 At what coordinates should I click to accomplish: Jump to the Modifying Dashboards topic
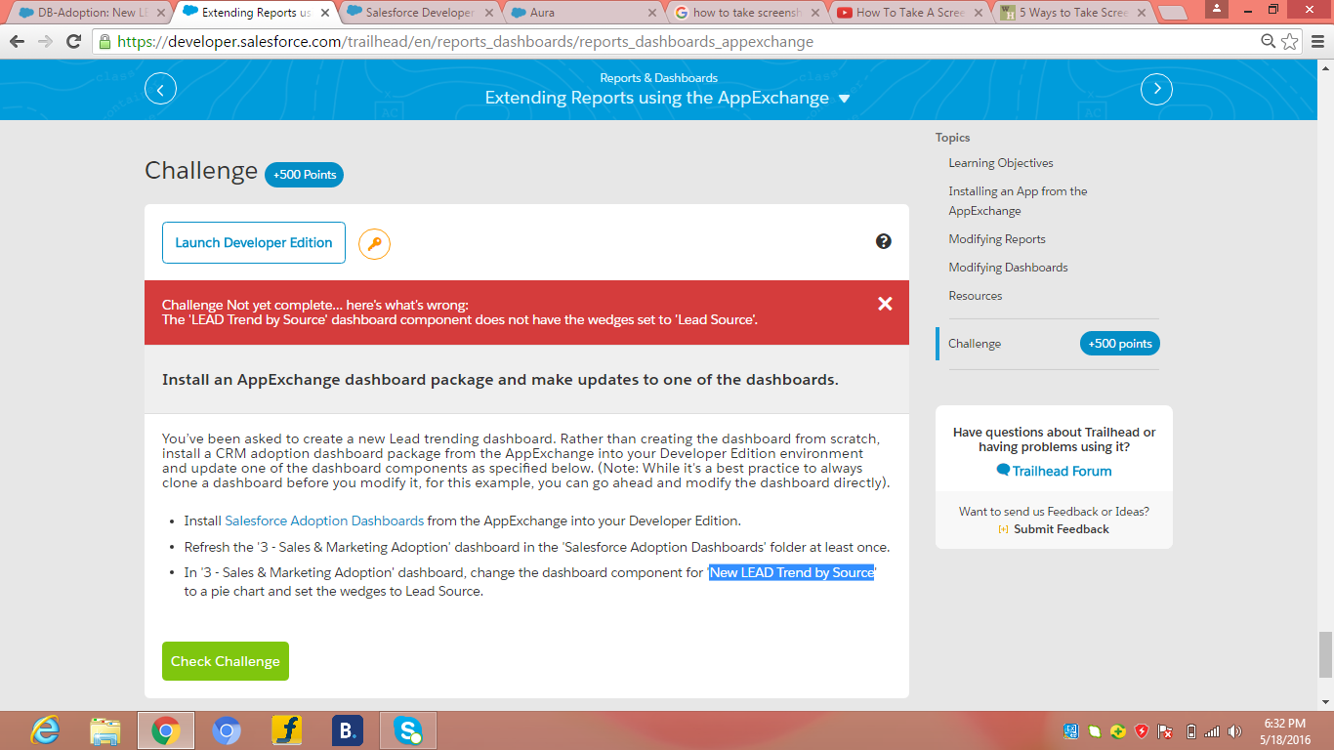coord(1008,268)
